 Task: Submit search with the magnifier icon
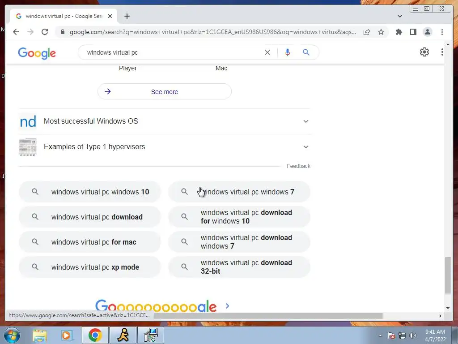point(306,52)
